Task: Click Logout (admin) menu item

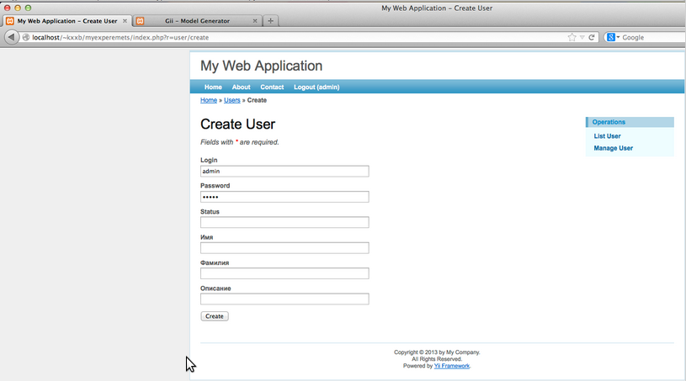Action: tap(316, 87)
